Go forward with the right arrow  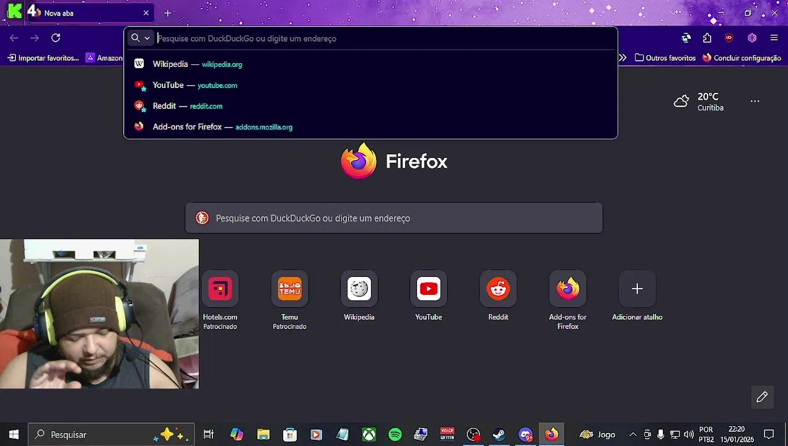click(35, 38)
